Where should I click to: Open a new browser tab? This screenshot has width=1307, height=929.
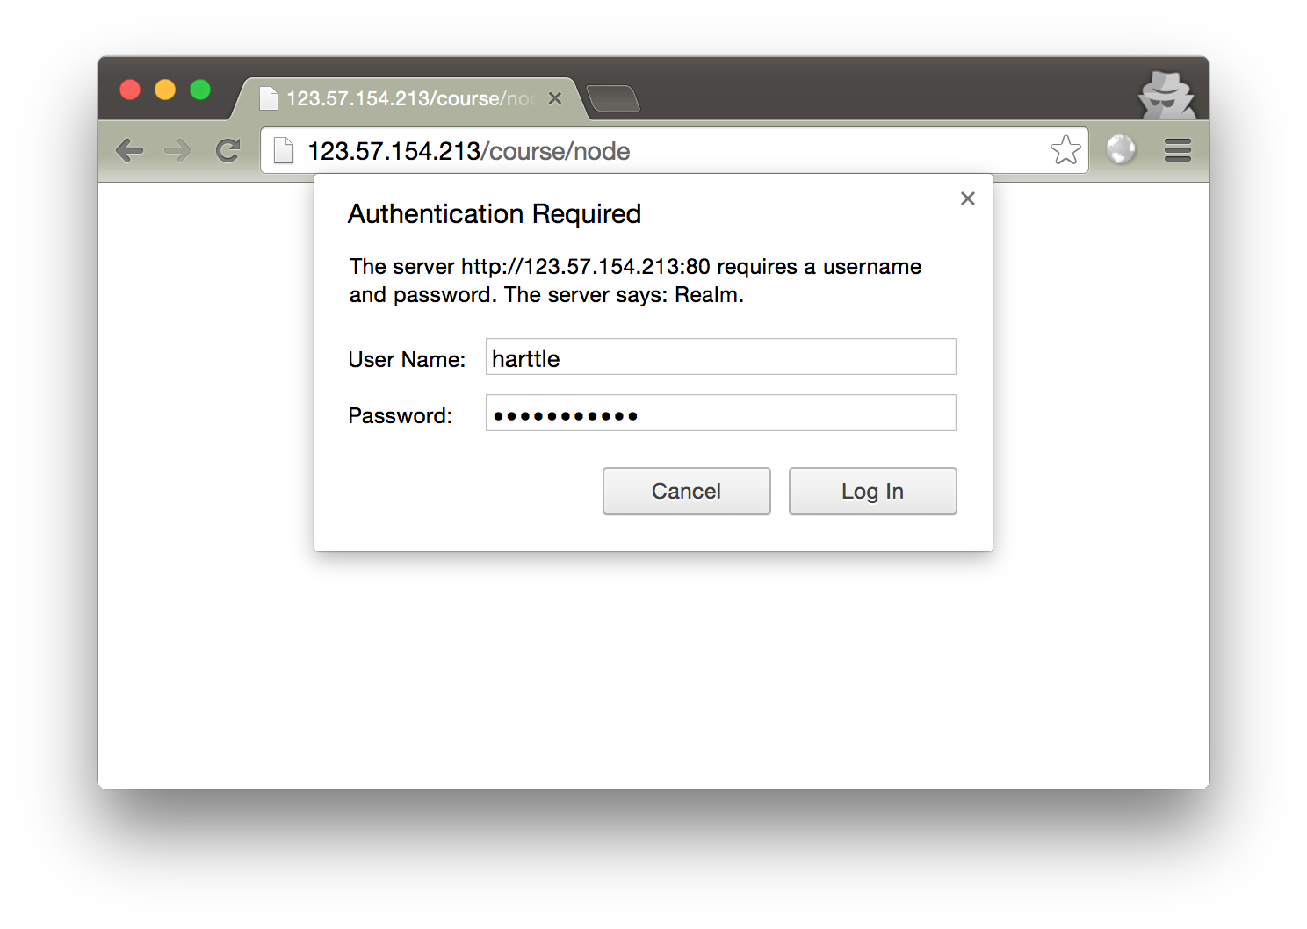pyautogui.click(x=613, y=99)
